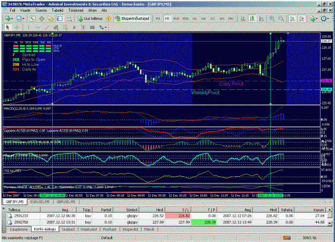The height and width of the screenshot is (242, 335).
Task: Select the text A tool
Action: (74, 27)
